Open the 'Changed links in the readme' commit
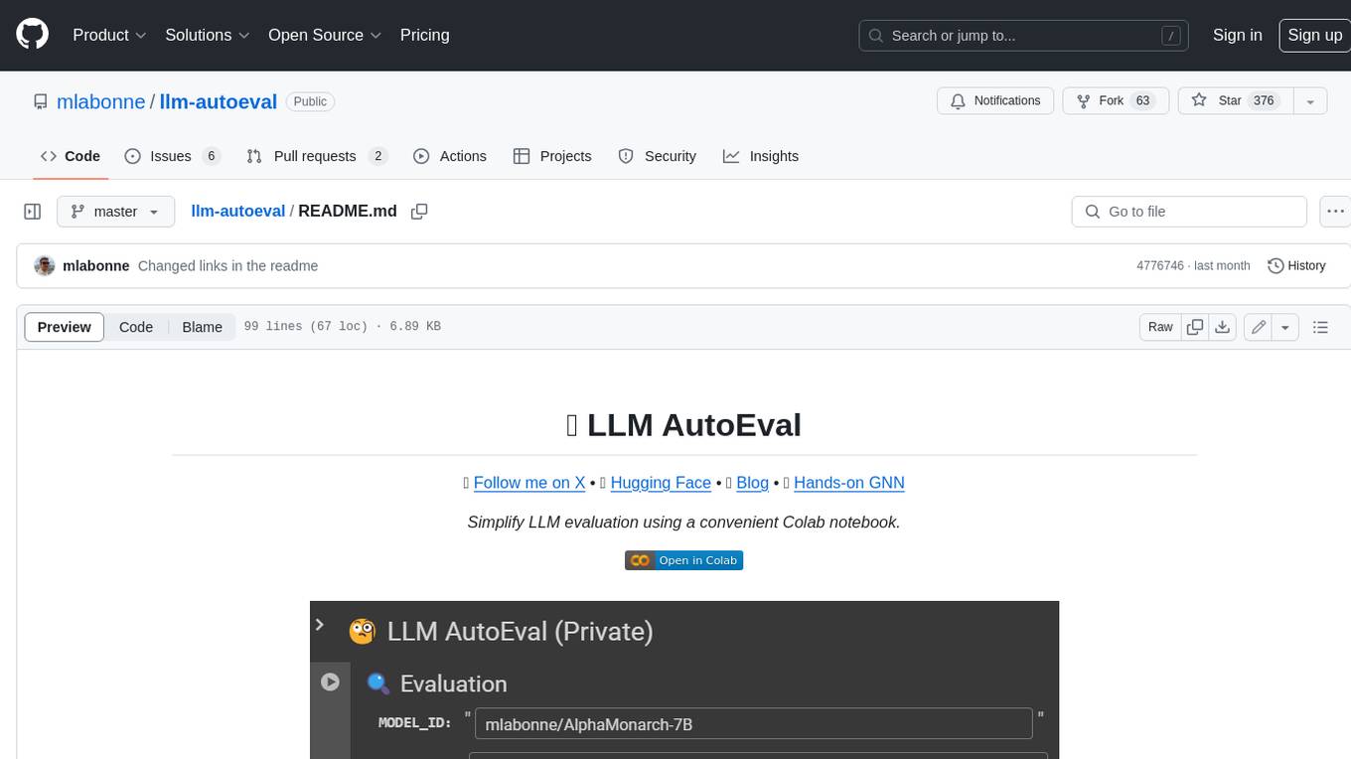 (227, 266)
